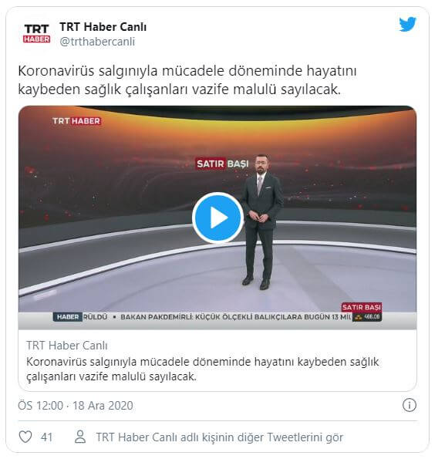
Task: Play the embedded news video
Action: [217, 218]
